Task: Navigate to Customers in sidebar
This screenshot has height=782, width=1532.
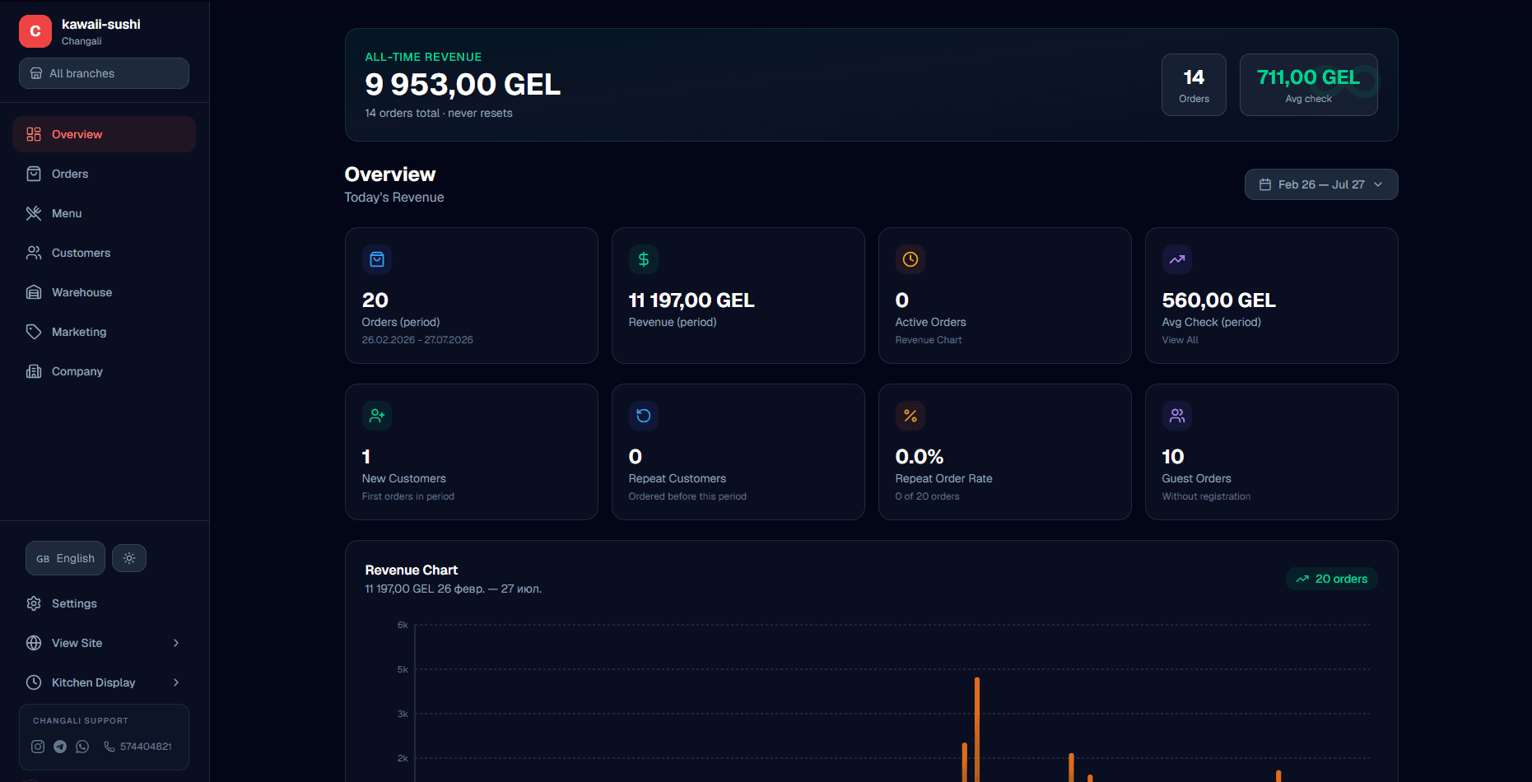Action: tap(104, 253)
